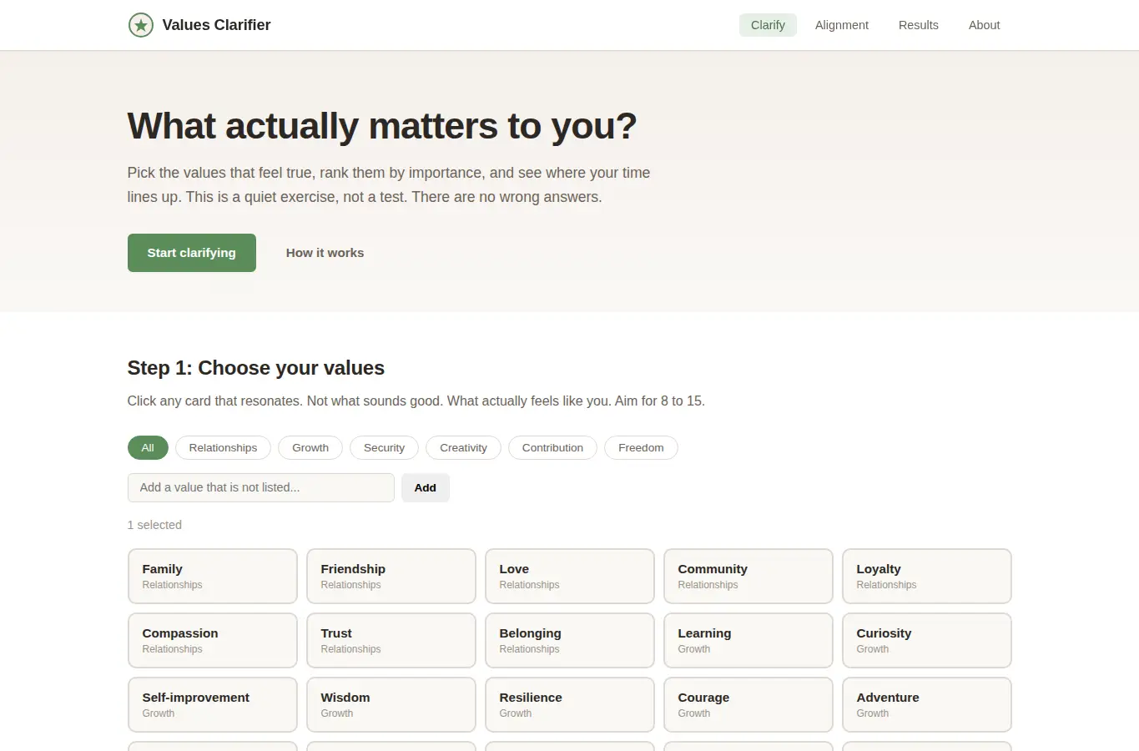Go to the Alignment tab
1139x751 pixels.
(842, 25)
